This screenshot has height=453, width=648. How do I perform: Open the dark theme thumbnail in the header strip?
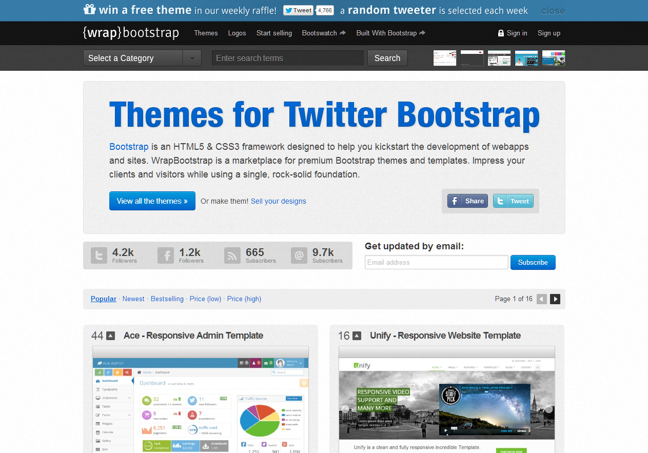pos(472,58)
